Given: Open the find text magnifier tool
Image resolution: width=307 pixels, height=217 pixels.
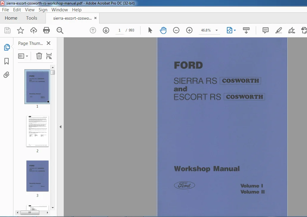Looking at the screenshot, I should [60, 30].
